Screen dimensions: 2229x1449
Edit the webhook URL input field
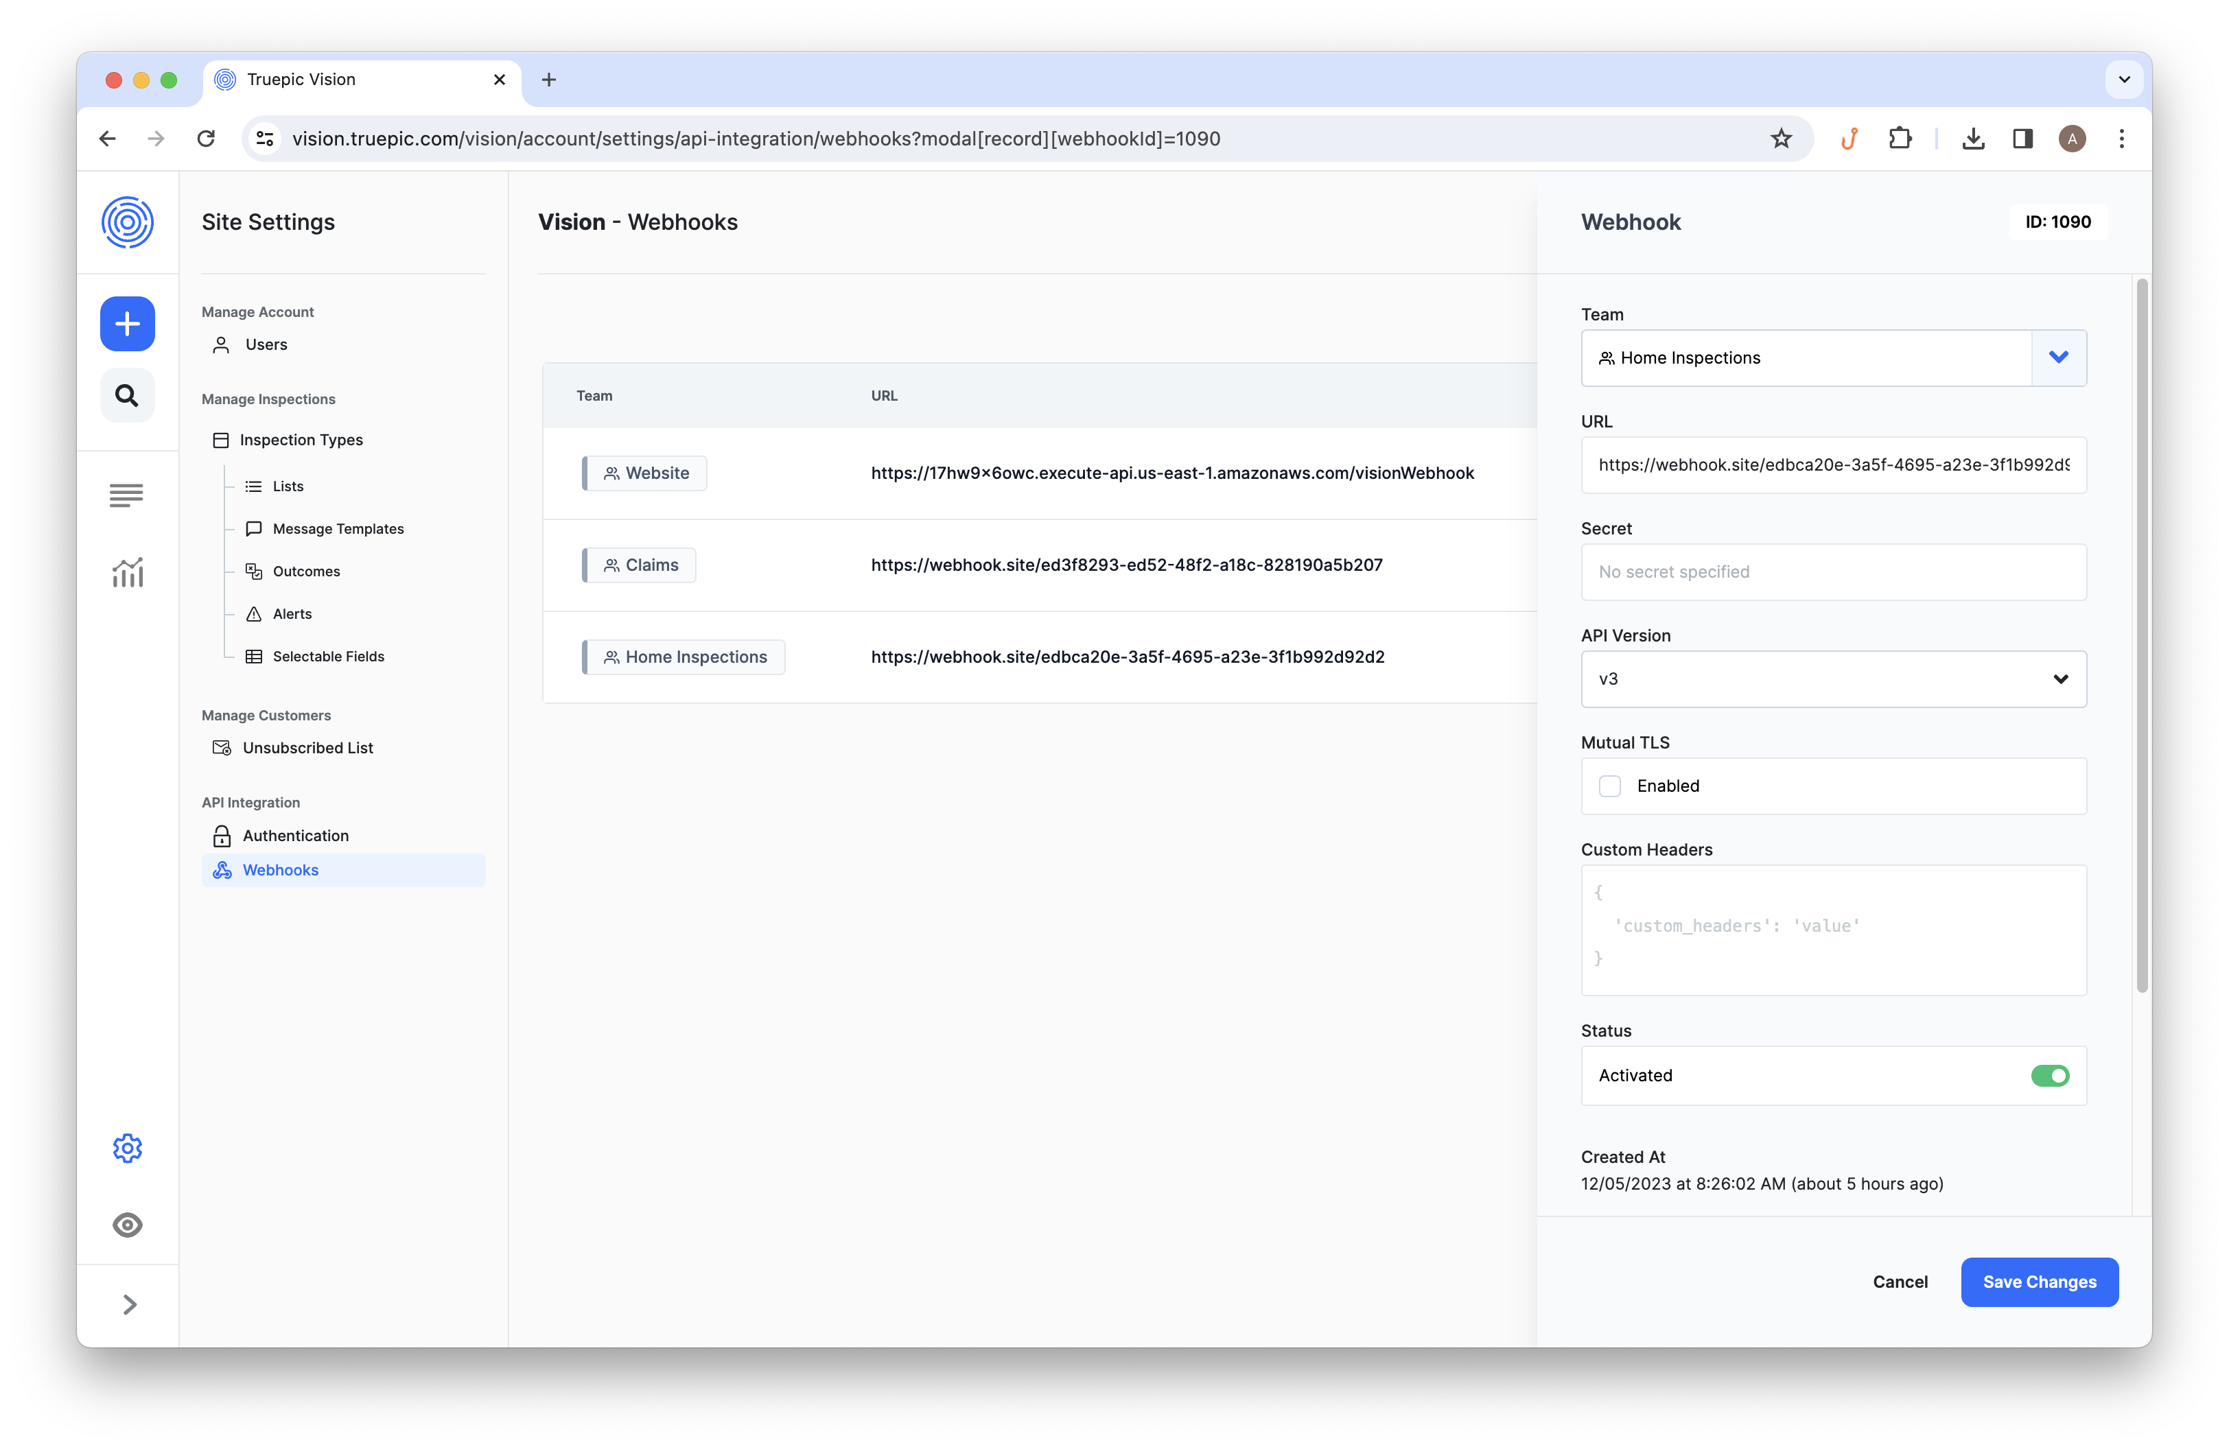(1833, 464)
